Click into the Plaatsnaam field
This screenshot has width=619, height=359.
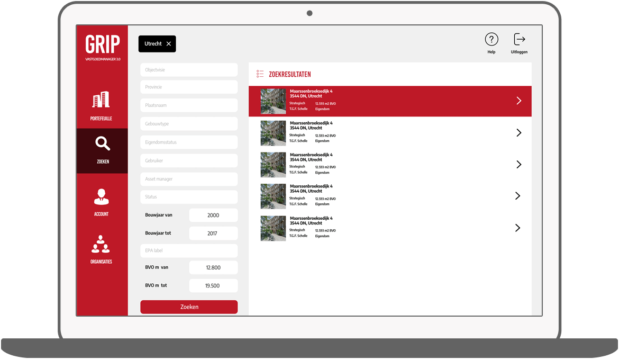click(x=189, y=105)
